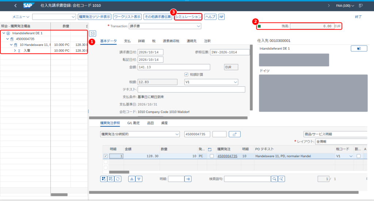The height and width of the screenshot is (201, 374).
Task: Click the 参照伝票 field INV-2026-1014
Action: coord(230,52)
